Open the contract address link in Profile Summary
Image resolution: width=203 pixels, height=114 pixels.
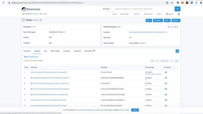148,32
